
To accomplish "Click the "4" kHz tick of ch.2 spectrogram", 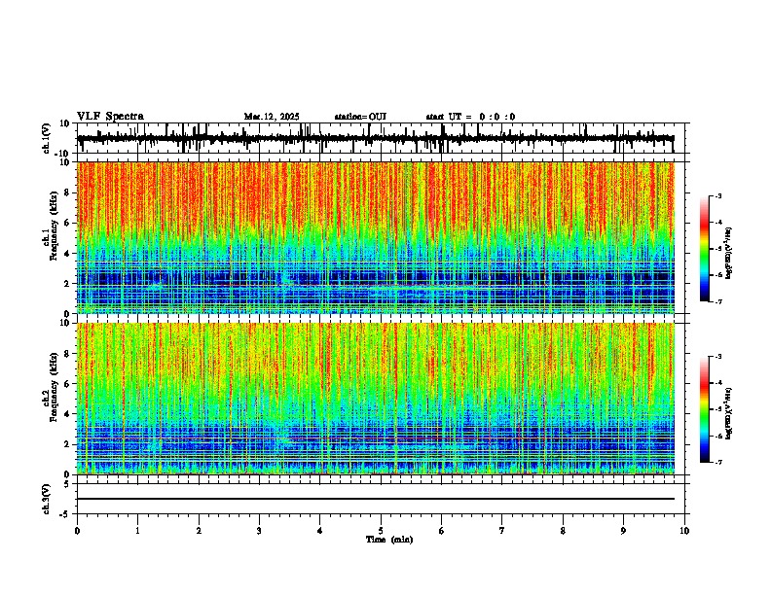I will (68, 414).
